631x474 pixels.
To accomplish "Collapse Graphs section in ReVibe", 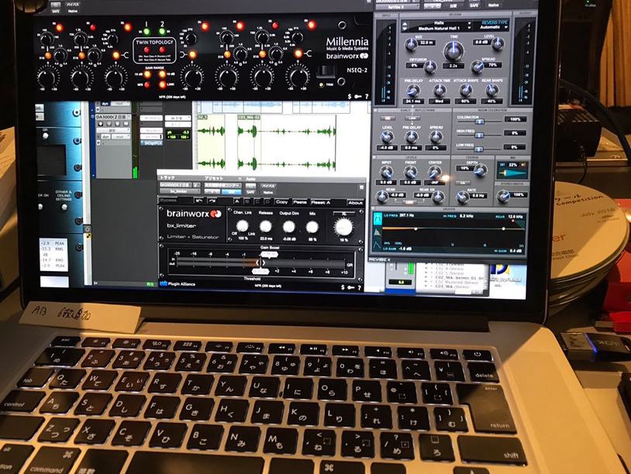I will coord(373,209).
